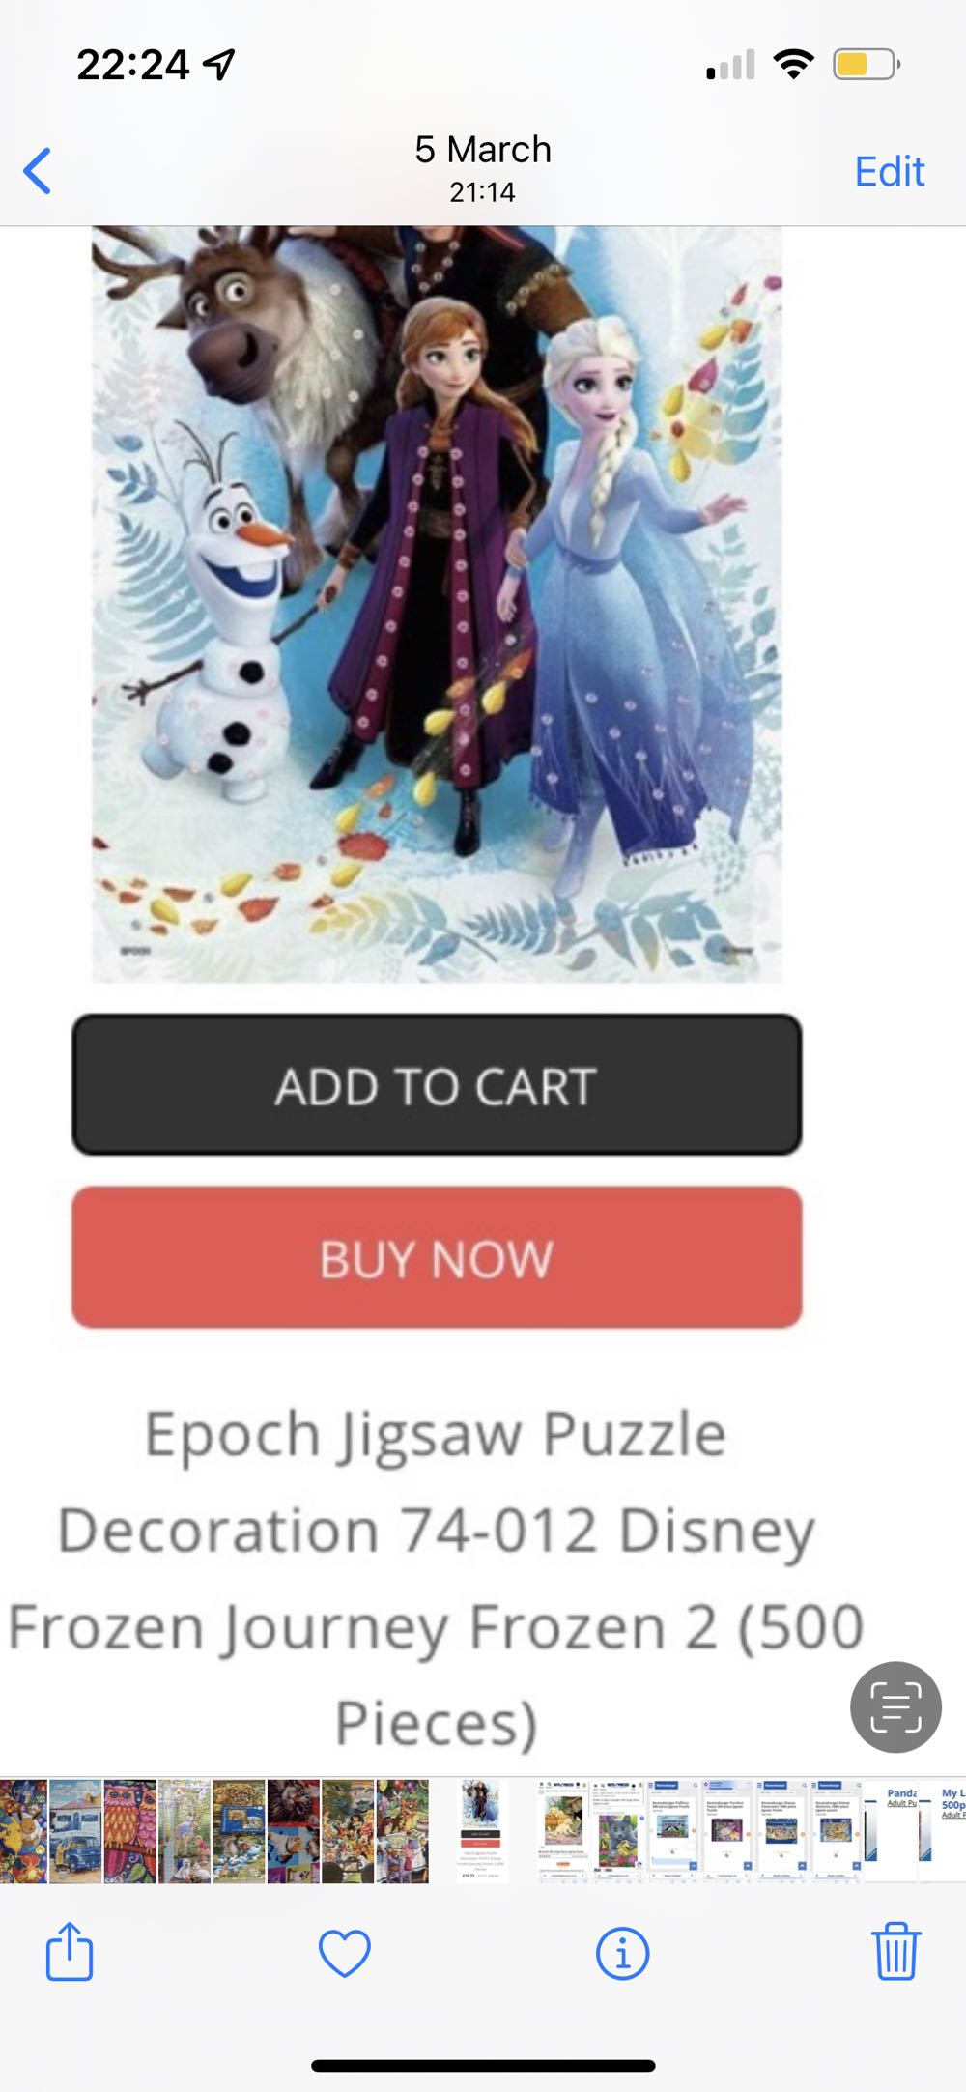Tap the battery icon in the status bar
The height and width of the screenshot is (2092, 966).
[866, 65]
